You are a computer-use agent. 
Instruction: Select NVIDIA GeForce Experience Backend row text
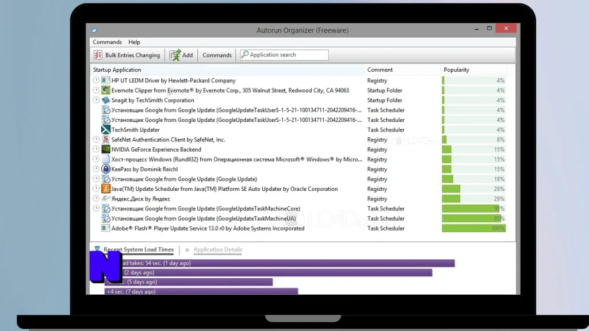(x=156, y=149)
